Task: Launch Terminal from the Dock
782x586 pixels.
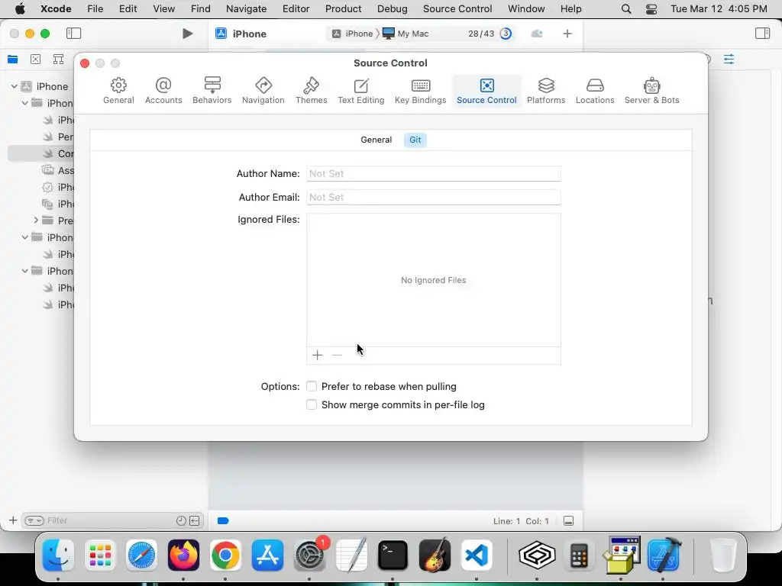Action: (393, 555)
